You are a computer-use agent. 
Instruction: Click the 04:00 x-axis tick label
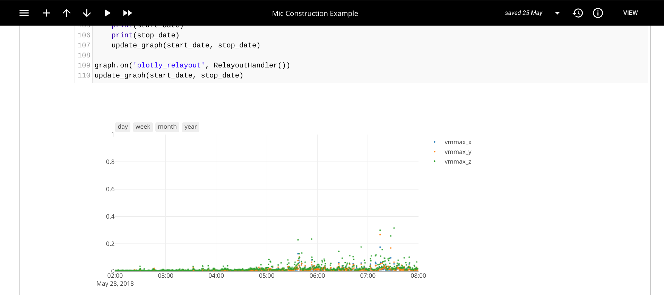coord(216,276)
